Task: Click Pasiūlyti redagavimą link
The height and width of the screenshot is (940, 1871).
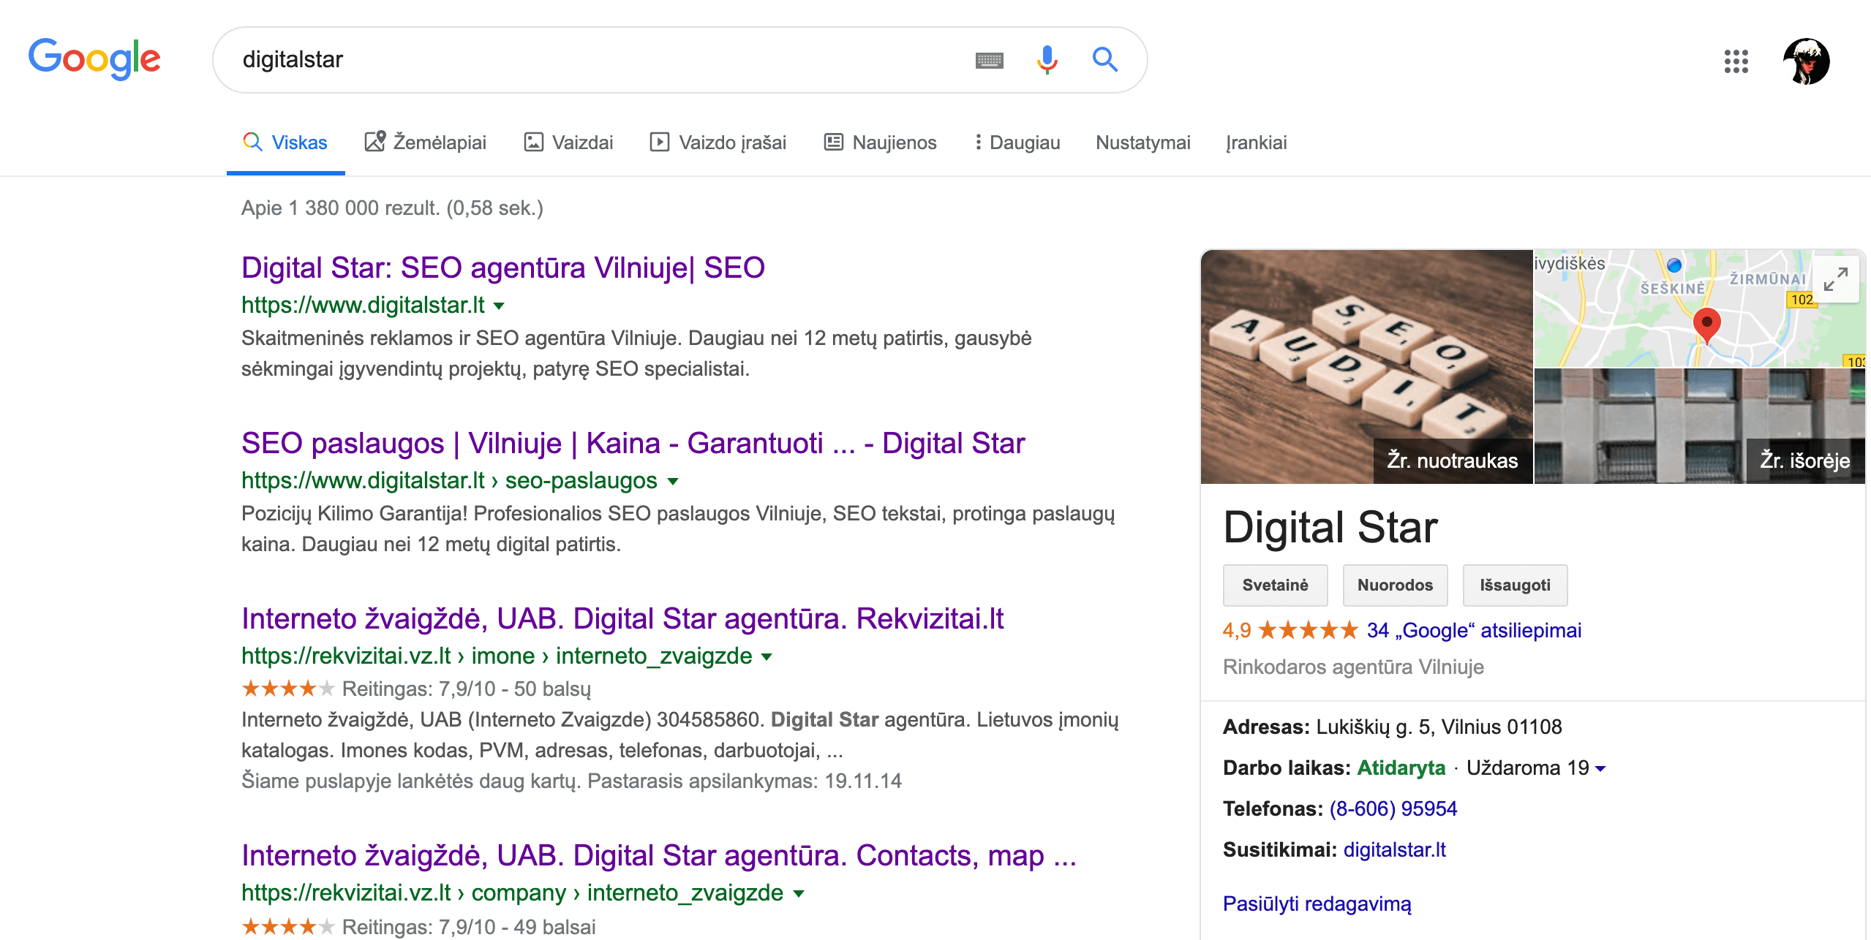Action: 1317,903
